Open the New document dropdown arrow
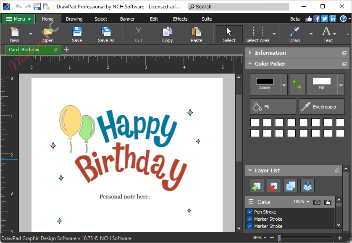Viewport: 352px width, 243px height. tap(31, 34)
